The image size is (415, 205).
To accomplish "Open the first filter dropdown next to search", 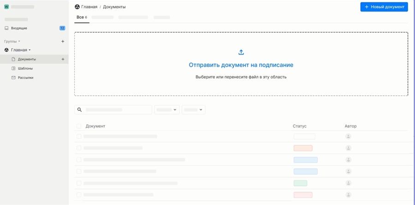I will [x=167, y=109].
